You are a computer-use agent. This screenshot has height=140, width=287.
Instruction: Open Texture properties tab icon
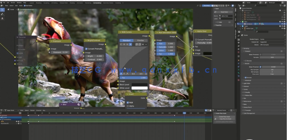pyautogui.click(x=238, y=80)
